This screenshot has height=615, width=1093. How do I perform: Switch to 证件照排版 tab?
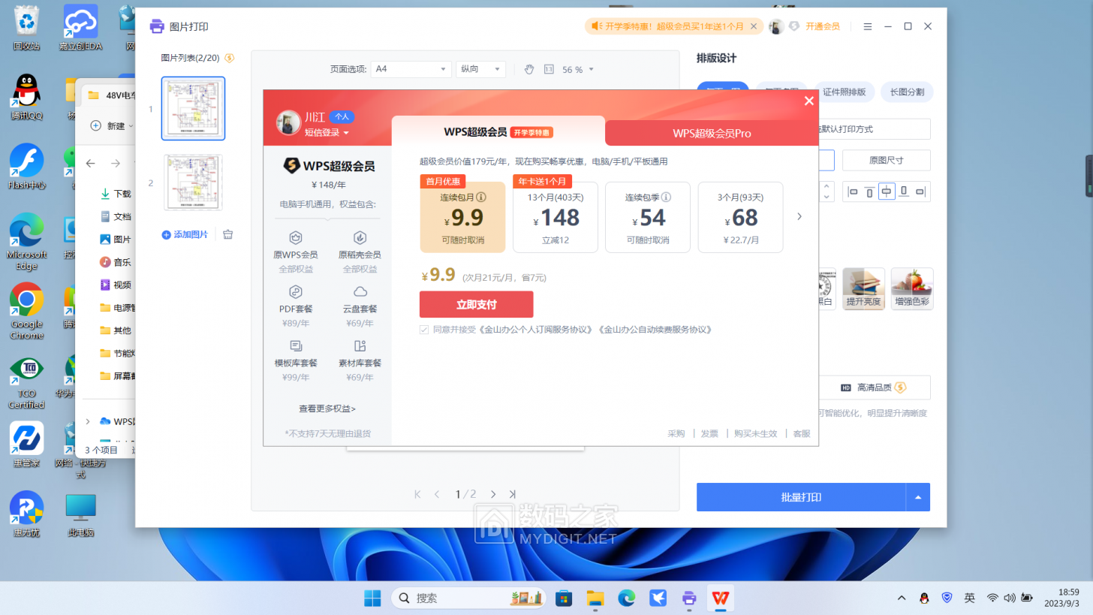pyautogui.click(x=844, y=92)
